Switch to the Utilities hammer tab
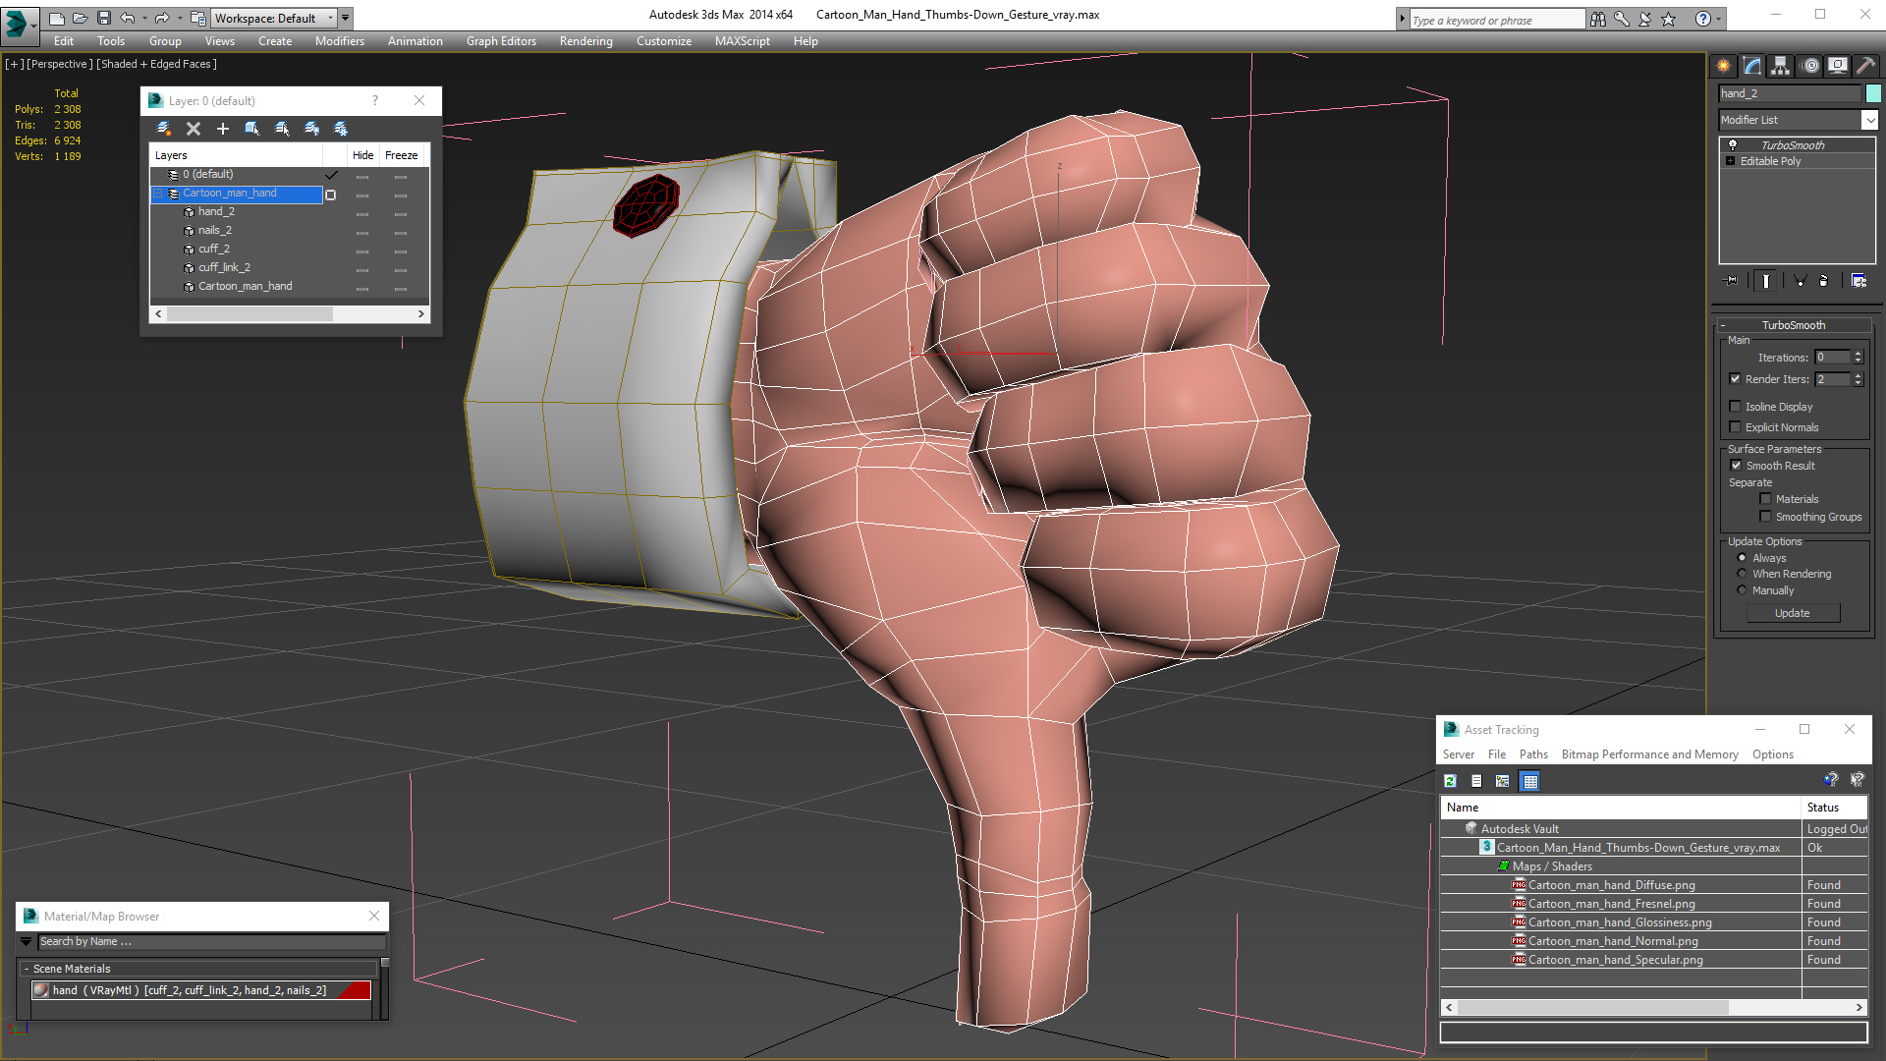1886x1061 pixels. click(1864, 66)
